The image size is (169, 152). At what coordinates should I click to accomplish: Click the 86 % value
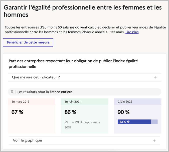tap(70, 112)
